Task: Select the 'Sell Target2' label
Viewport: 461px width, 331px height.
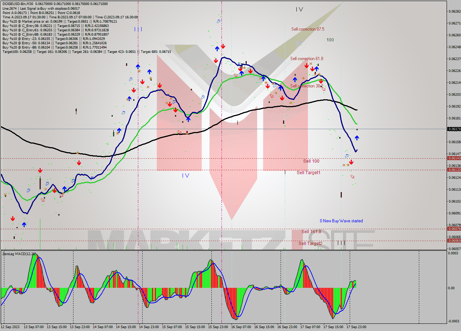Action: point(310,244)
